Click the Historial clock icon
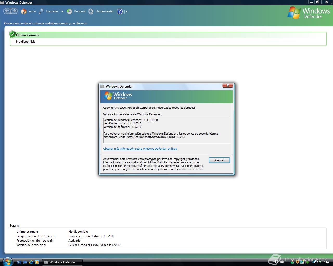 [69, 11]
